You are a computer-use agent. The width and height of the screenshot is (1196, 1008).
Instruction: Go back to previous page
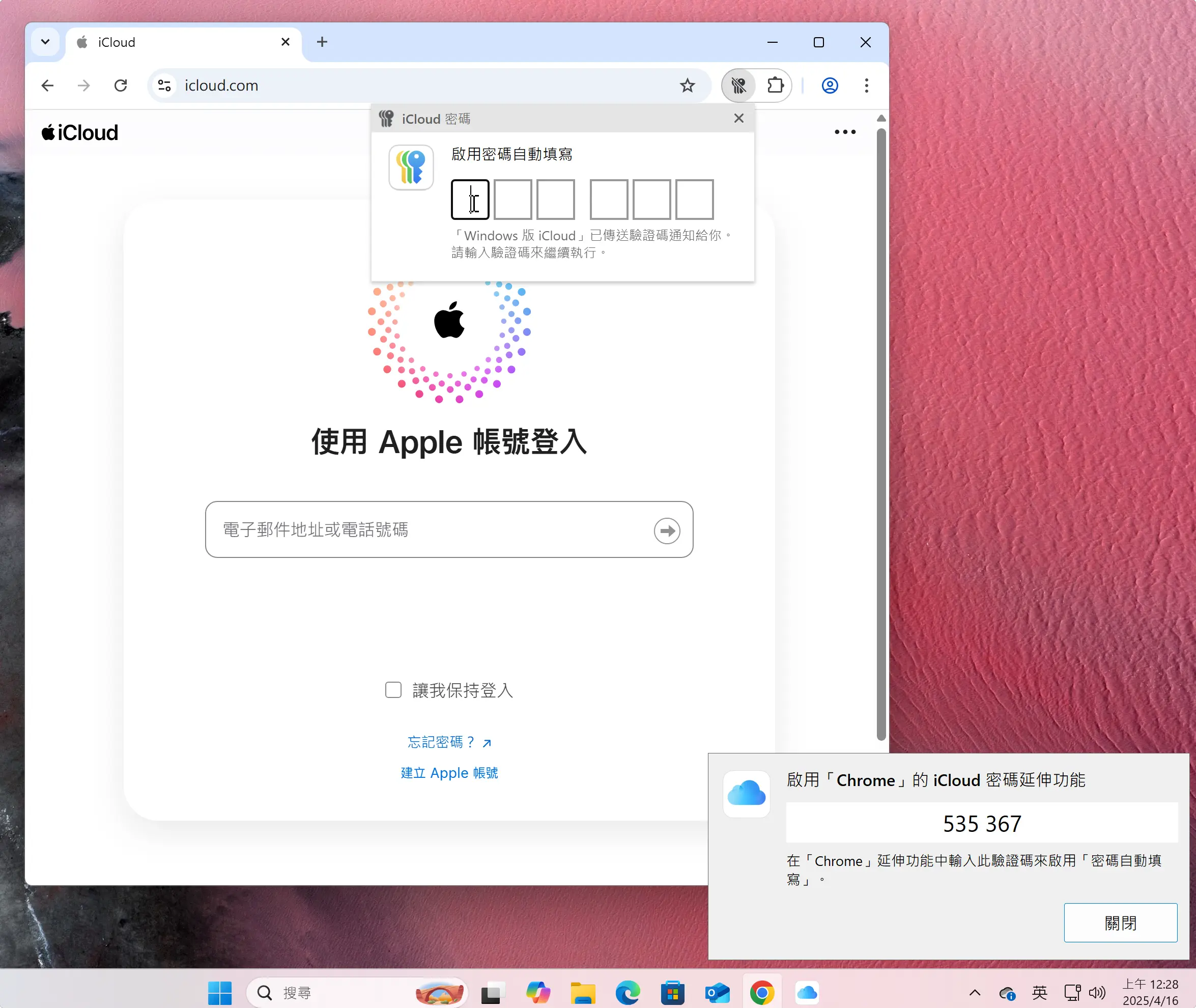[x=47, y=86]
